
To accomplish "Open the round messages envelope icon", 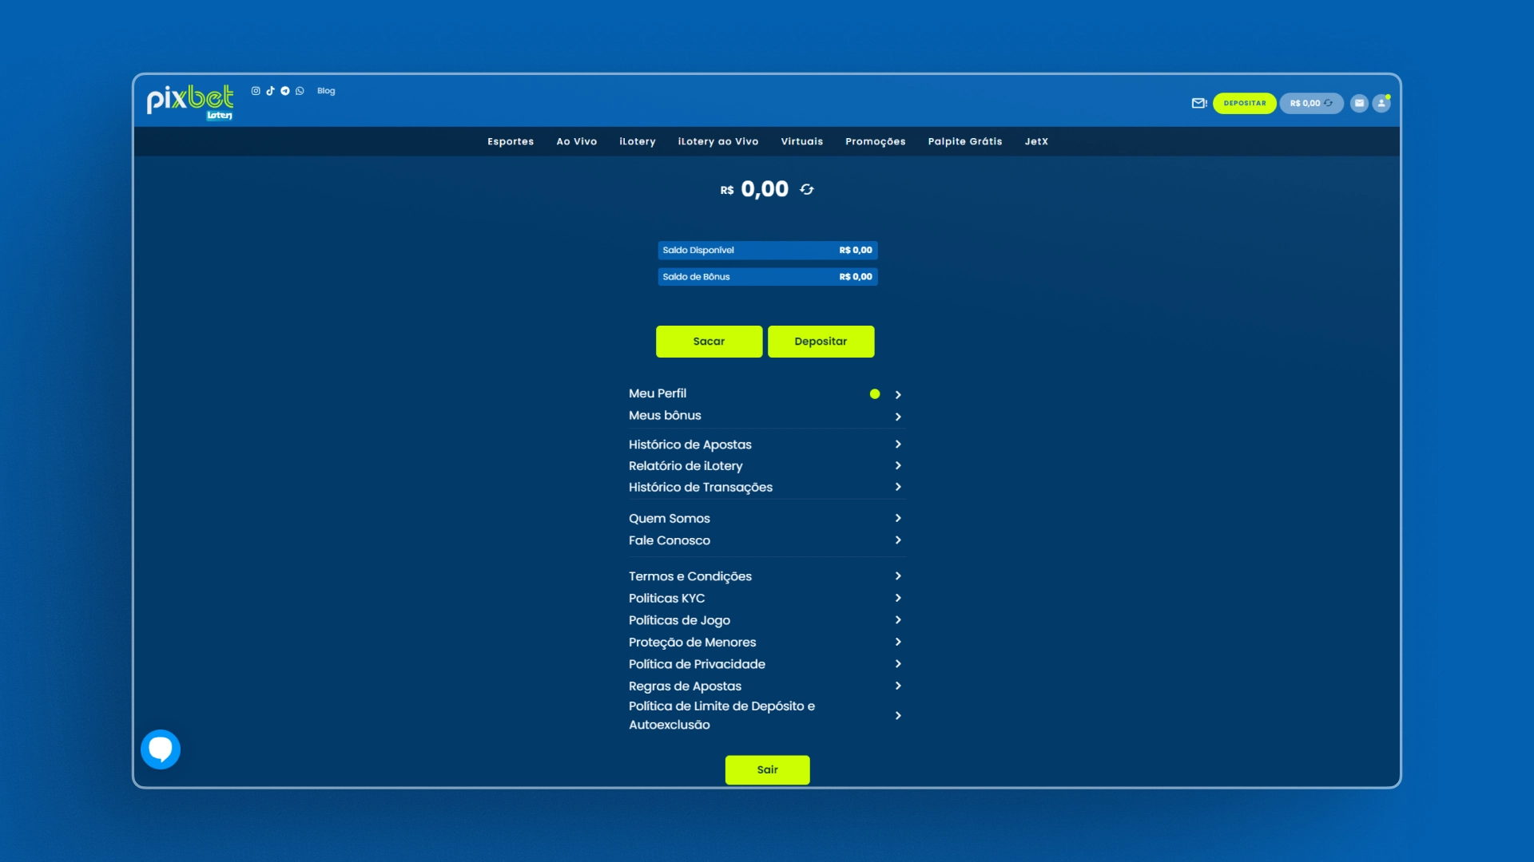I will point(1359,103).
